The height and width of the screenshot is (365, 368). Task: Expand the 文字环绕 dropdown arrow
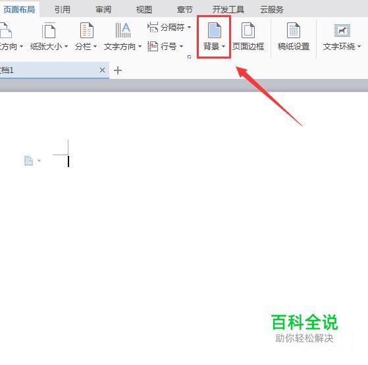(359, 47)
